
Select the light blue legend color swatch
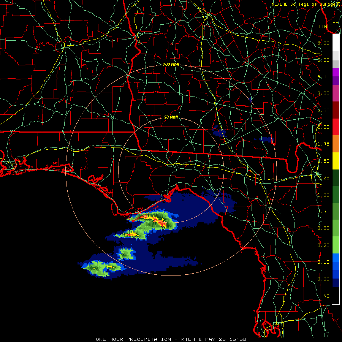click(x=336, y=258)
